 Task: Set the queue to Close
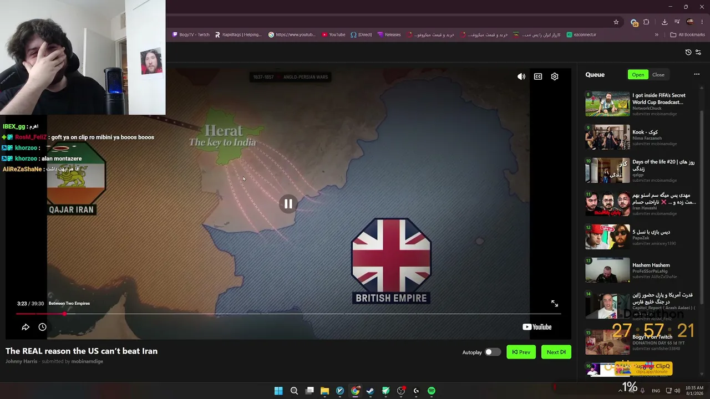[x=658, y=75]
